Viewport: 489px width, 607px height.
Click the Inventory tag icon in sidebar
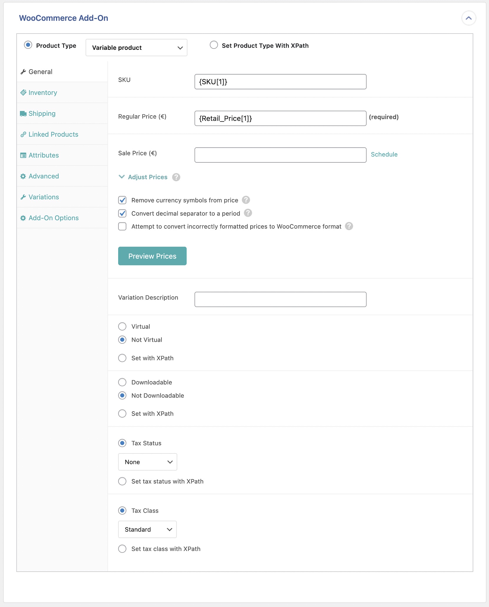[23, 93]
